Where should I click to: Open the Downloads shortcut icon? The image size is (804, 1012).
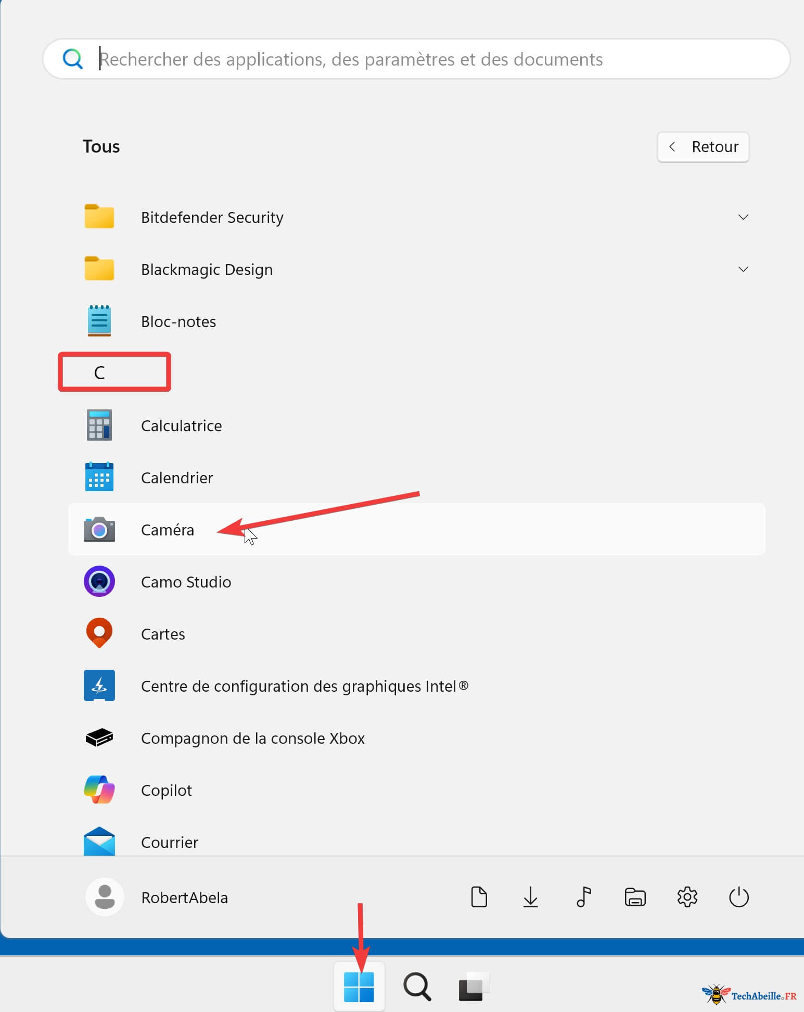[x=530, y=897]
